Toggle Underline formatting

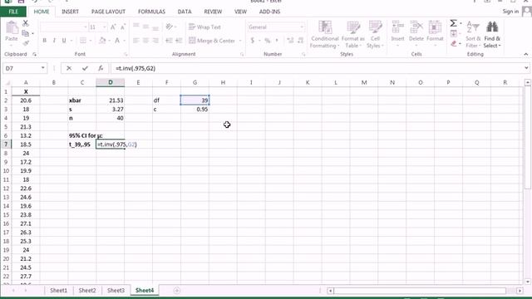coord(64,41)
